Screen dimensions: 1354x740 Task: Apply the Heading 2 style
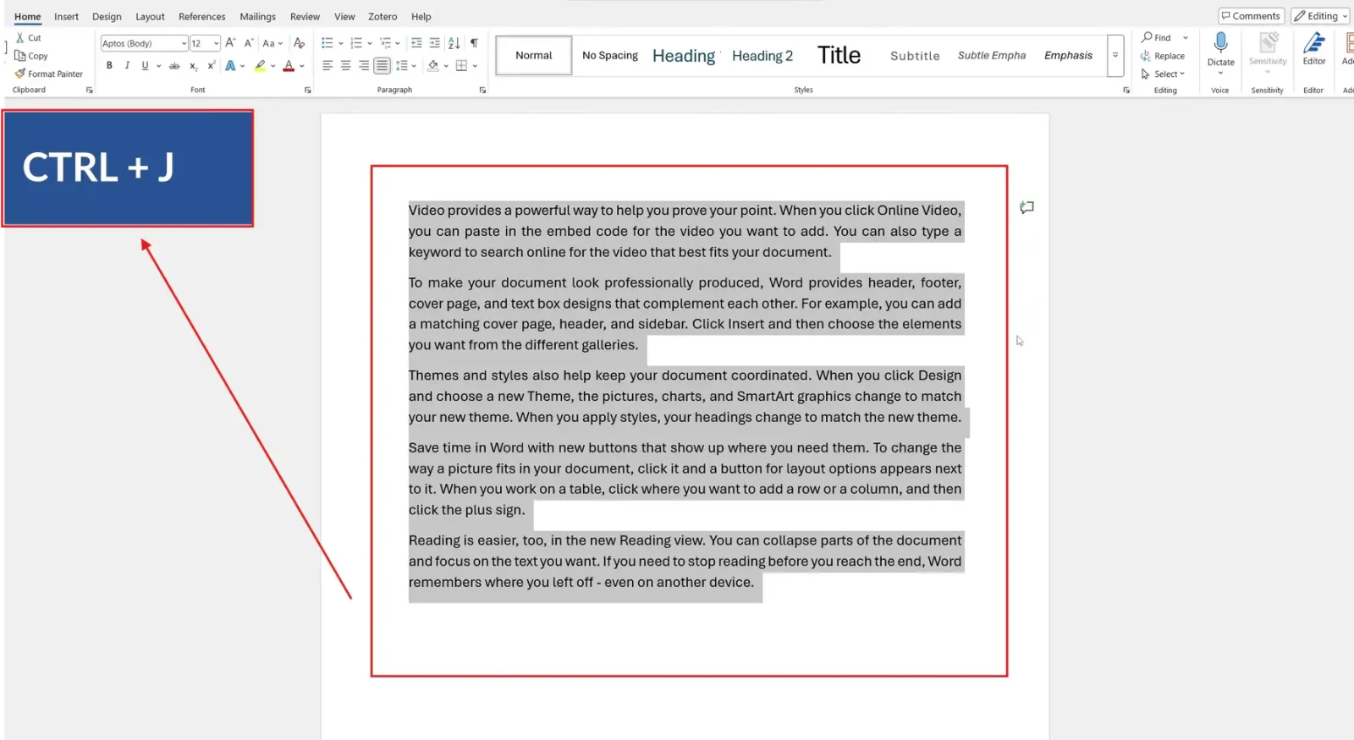pos(762,56)
